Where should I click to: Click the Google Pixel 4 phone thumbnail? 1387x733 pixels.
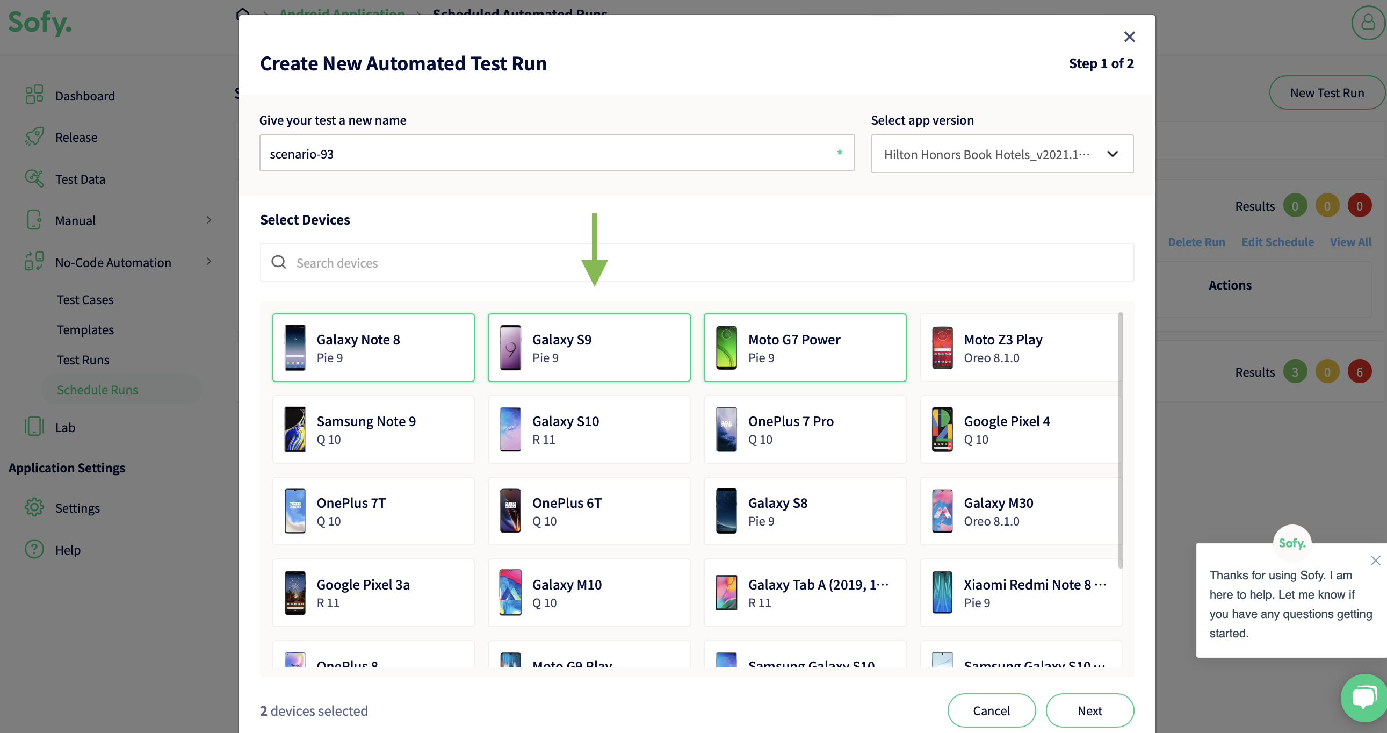click(x=942, y=429)
